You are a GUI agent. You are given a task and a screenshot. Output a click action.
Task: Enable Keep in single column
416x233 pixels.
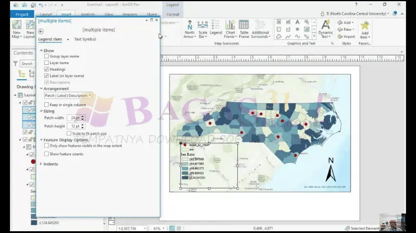[46, 105]
